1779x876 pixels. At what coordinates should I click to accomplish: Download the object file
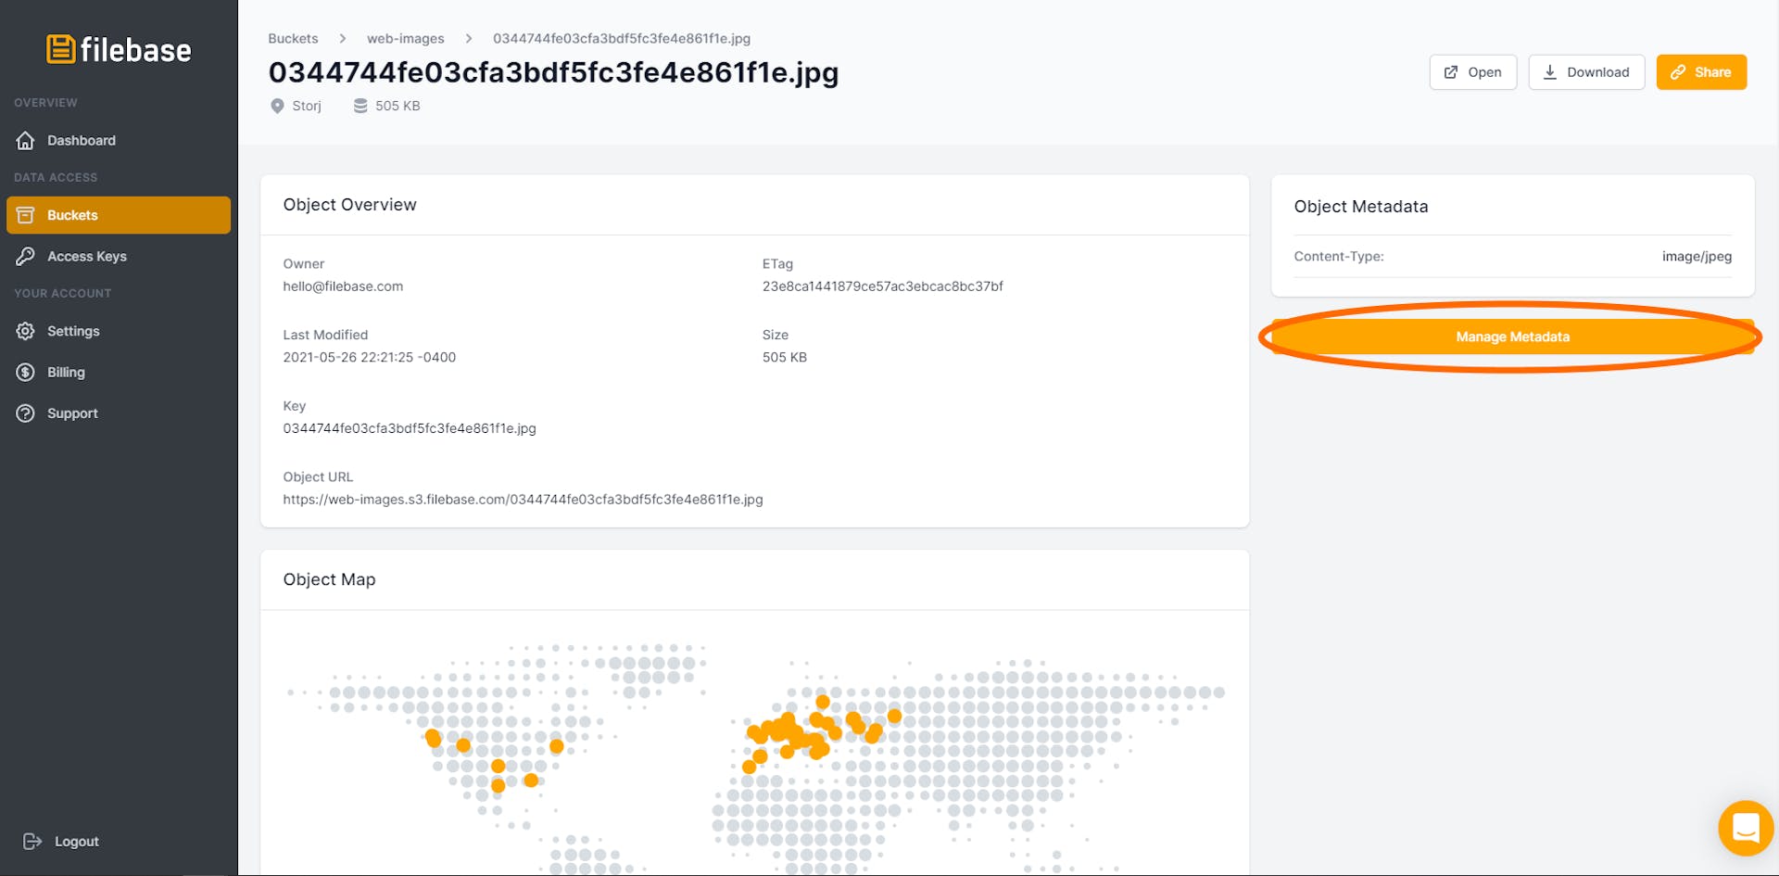[x=1586, y=72]
